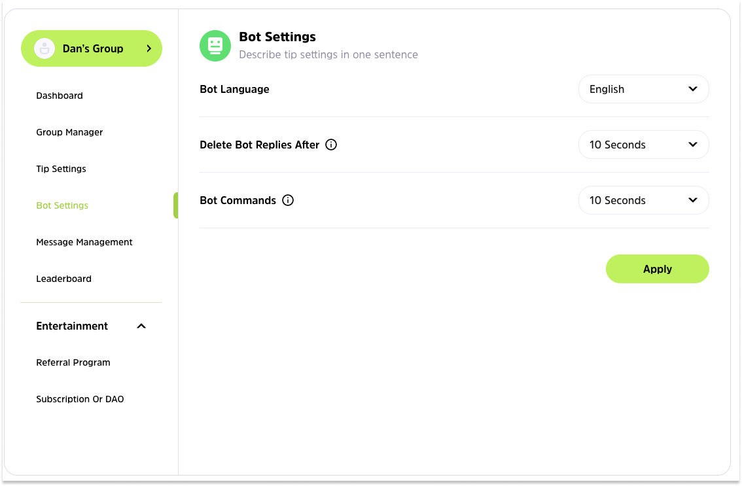
Task: Open Message Management section
Action: pyautogui.click(x=84, y=242)
